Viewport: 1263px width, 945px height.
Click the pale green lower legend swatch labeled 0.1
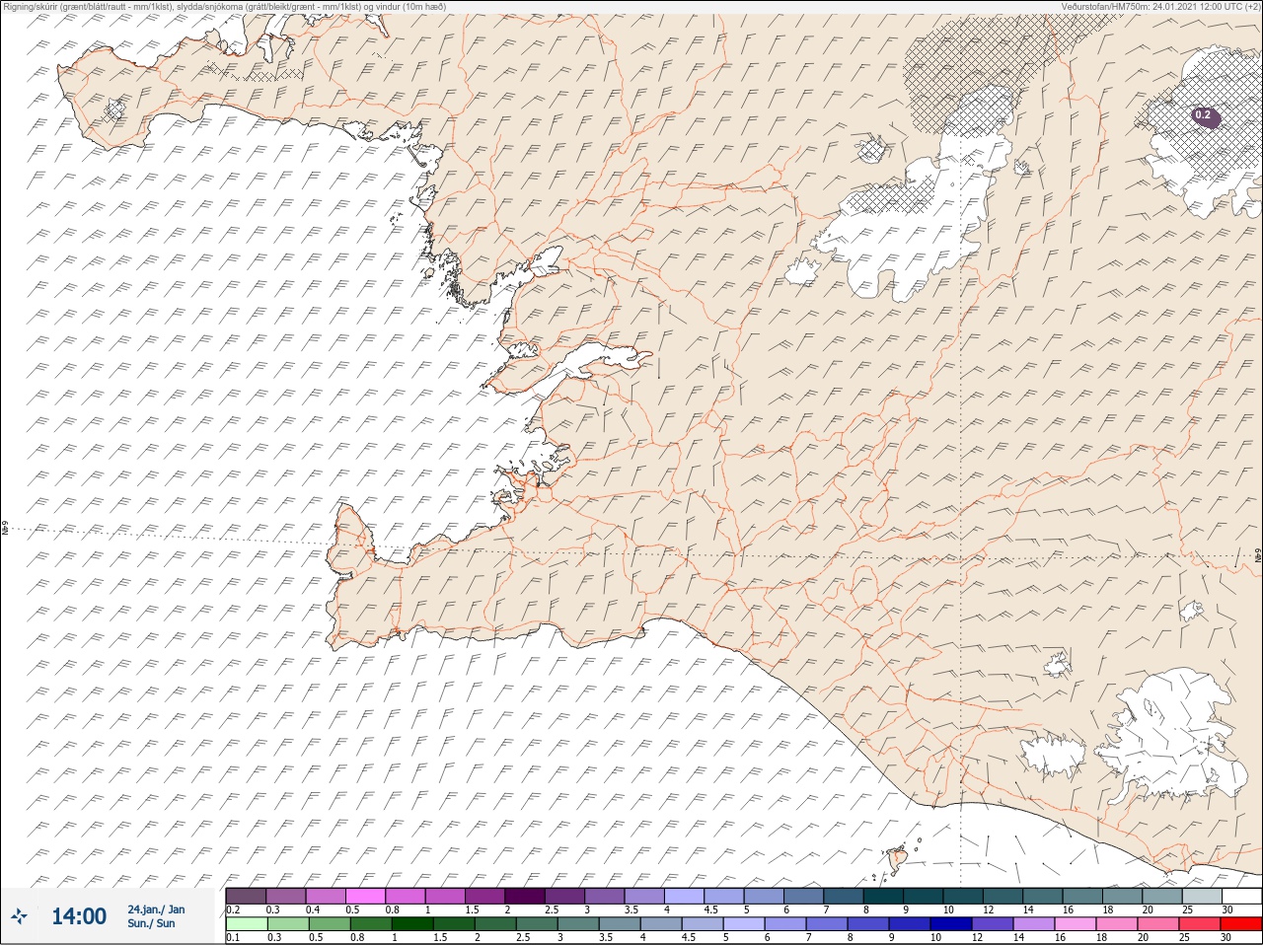pyautogui.click(x=246, y=924)
